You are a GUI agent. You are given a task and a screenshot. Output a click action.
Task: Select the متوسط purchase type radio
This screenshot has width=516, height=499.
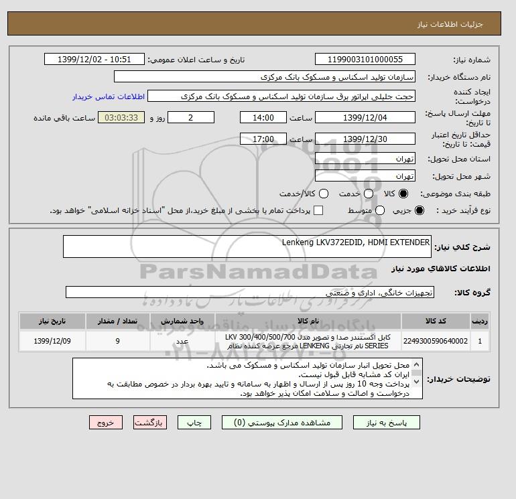point(380,210)
